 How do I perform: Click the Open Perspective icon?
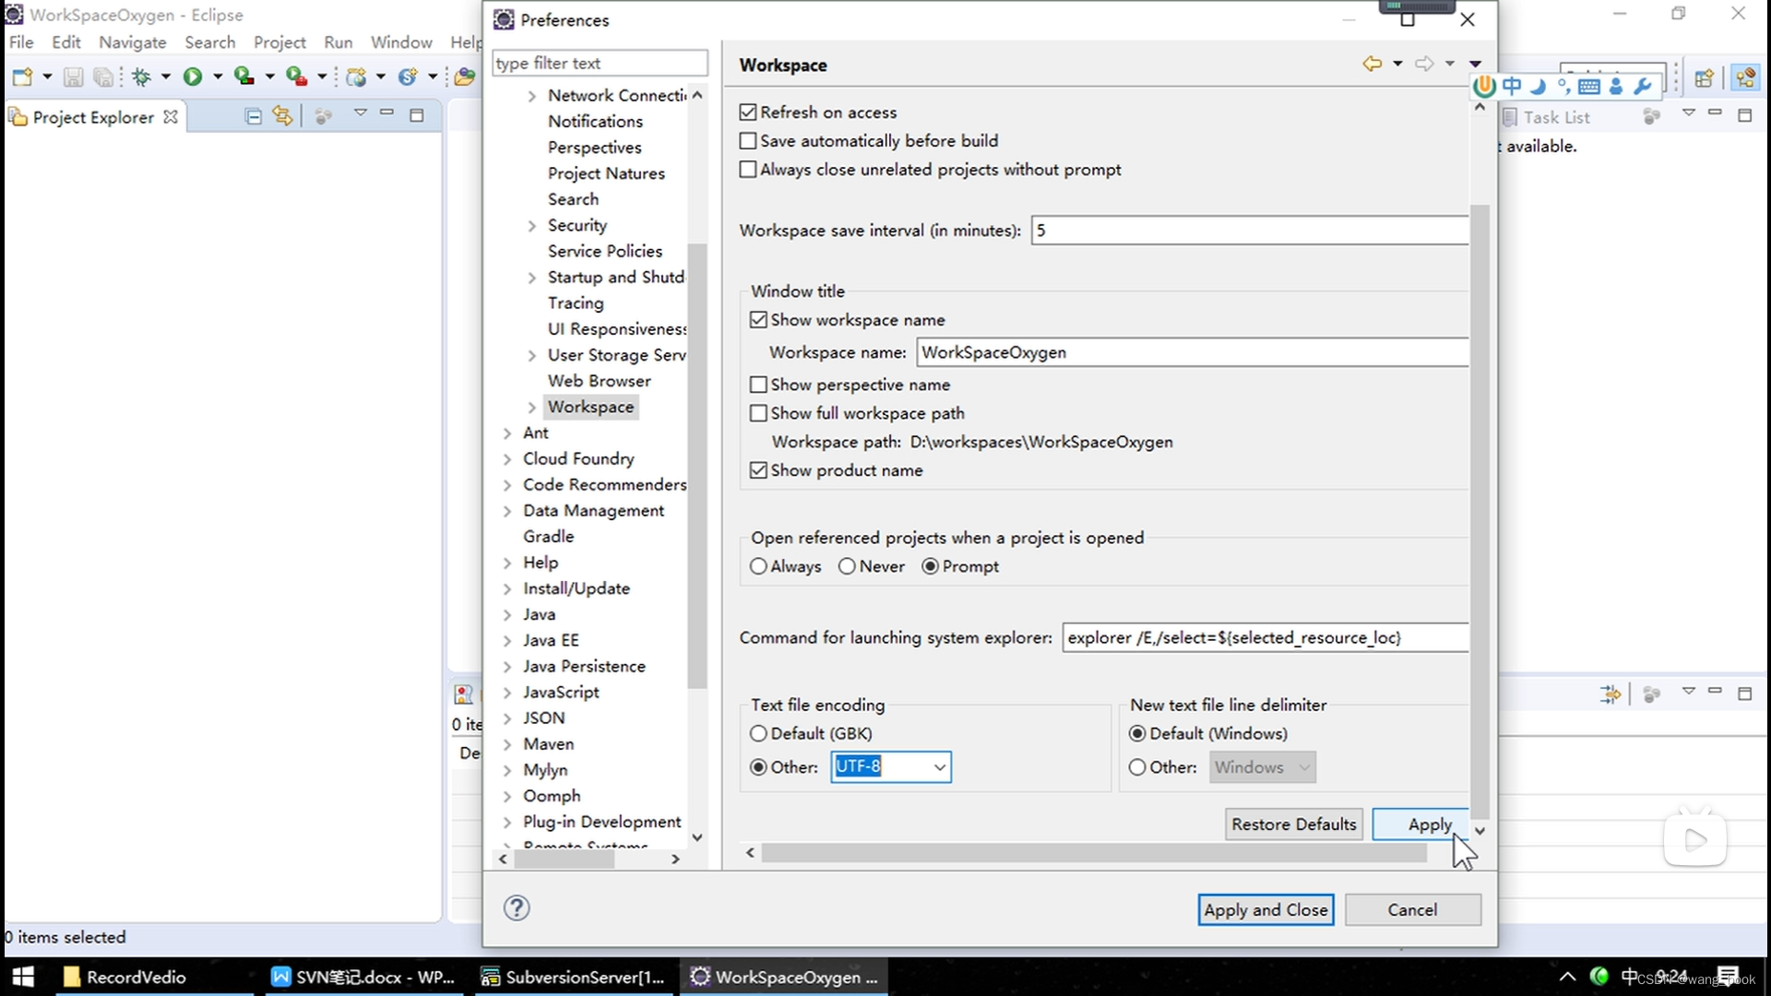point(1704,78)
